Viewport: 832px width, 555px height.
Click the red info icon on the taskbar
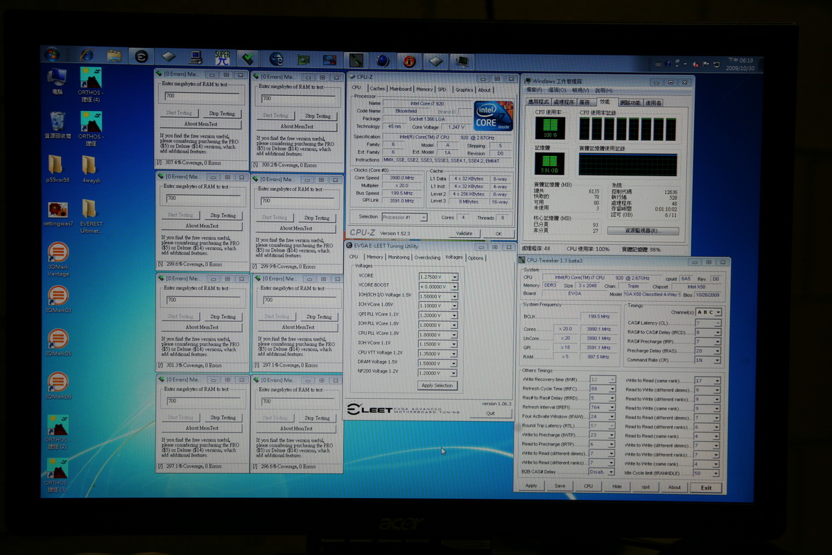(409, 60)
